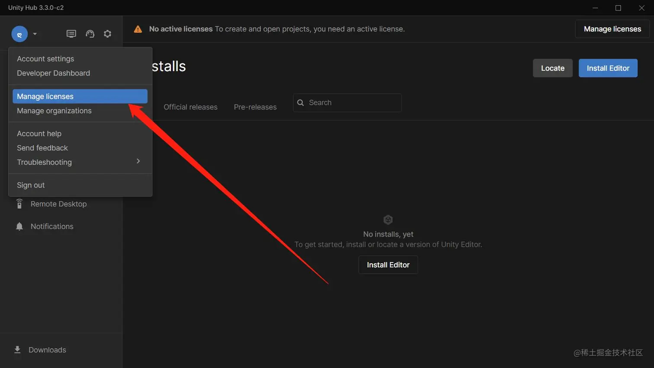Open the support headset icon
This screenshot has width=654, height=368.
[x=90, y=34]
